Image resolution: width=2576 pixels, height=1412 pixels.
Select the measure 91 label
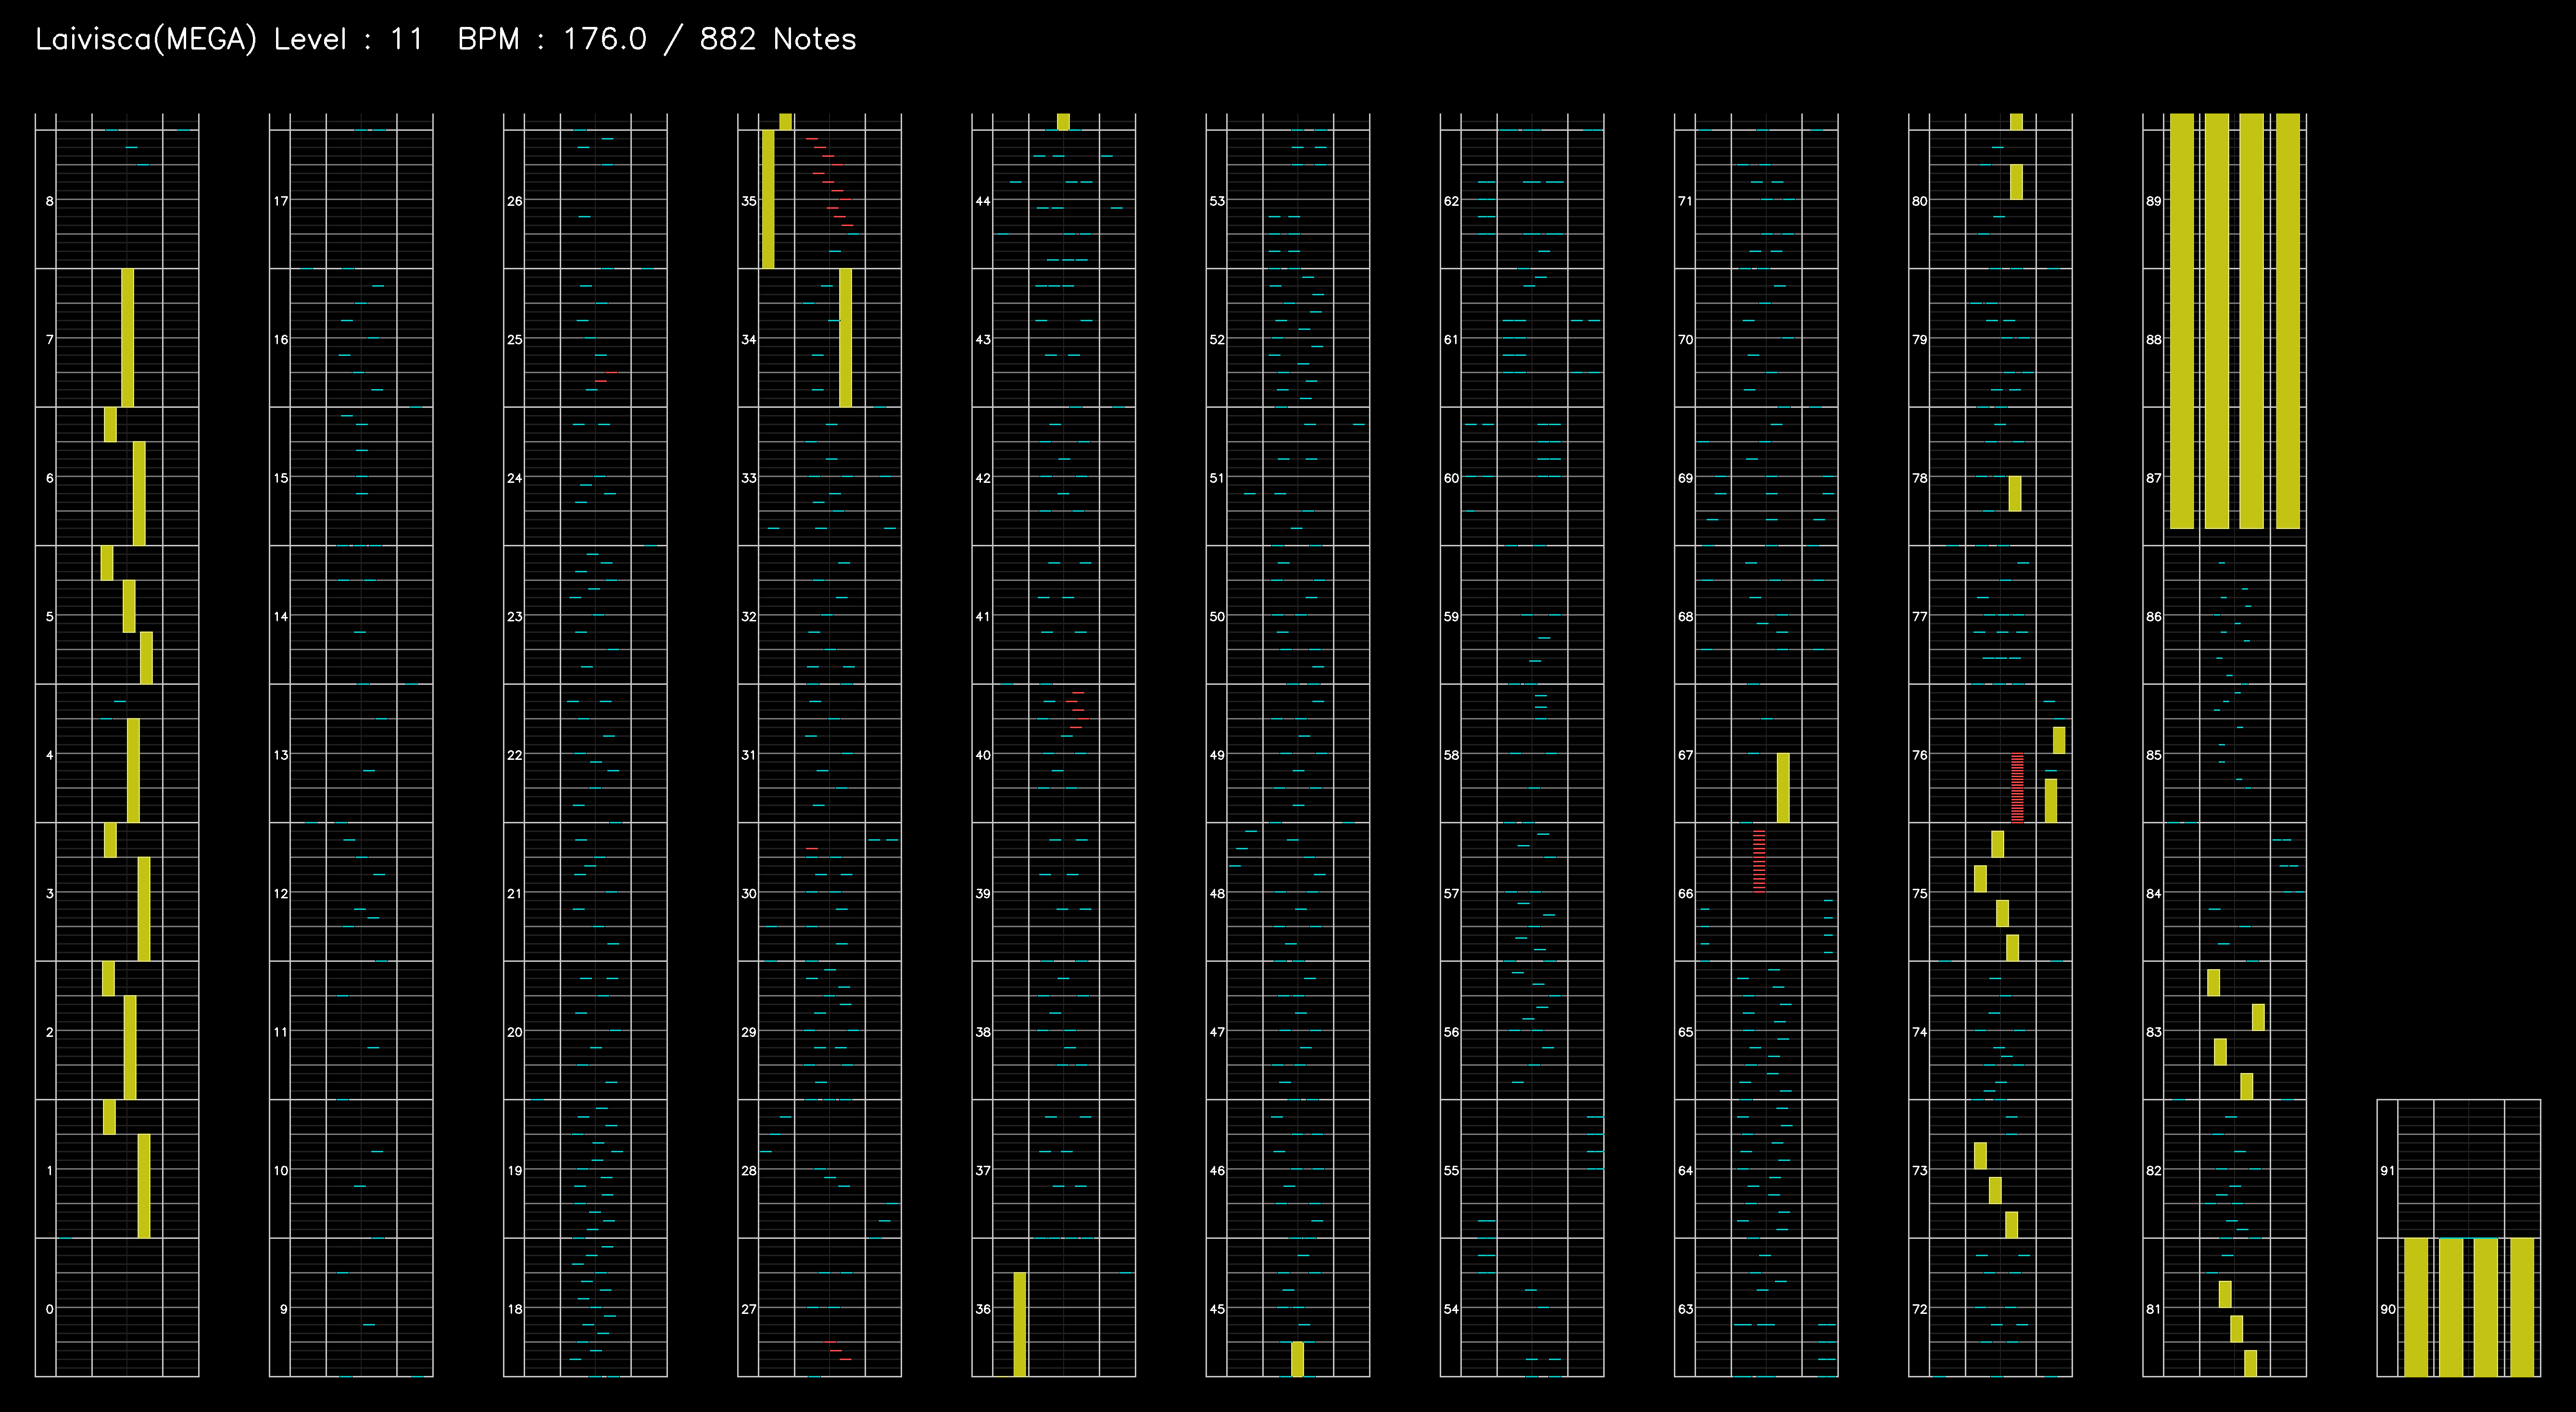pyautogui.click(x=2388, y=1170)
